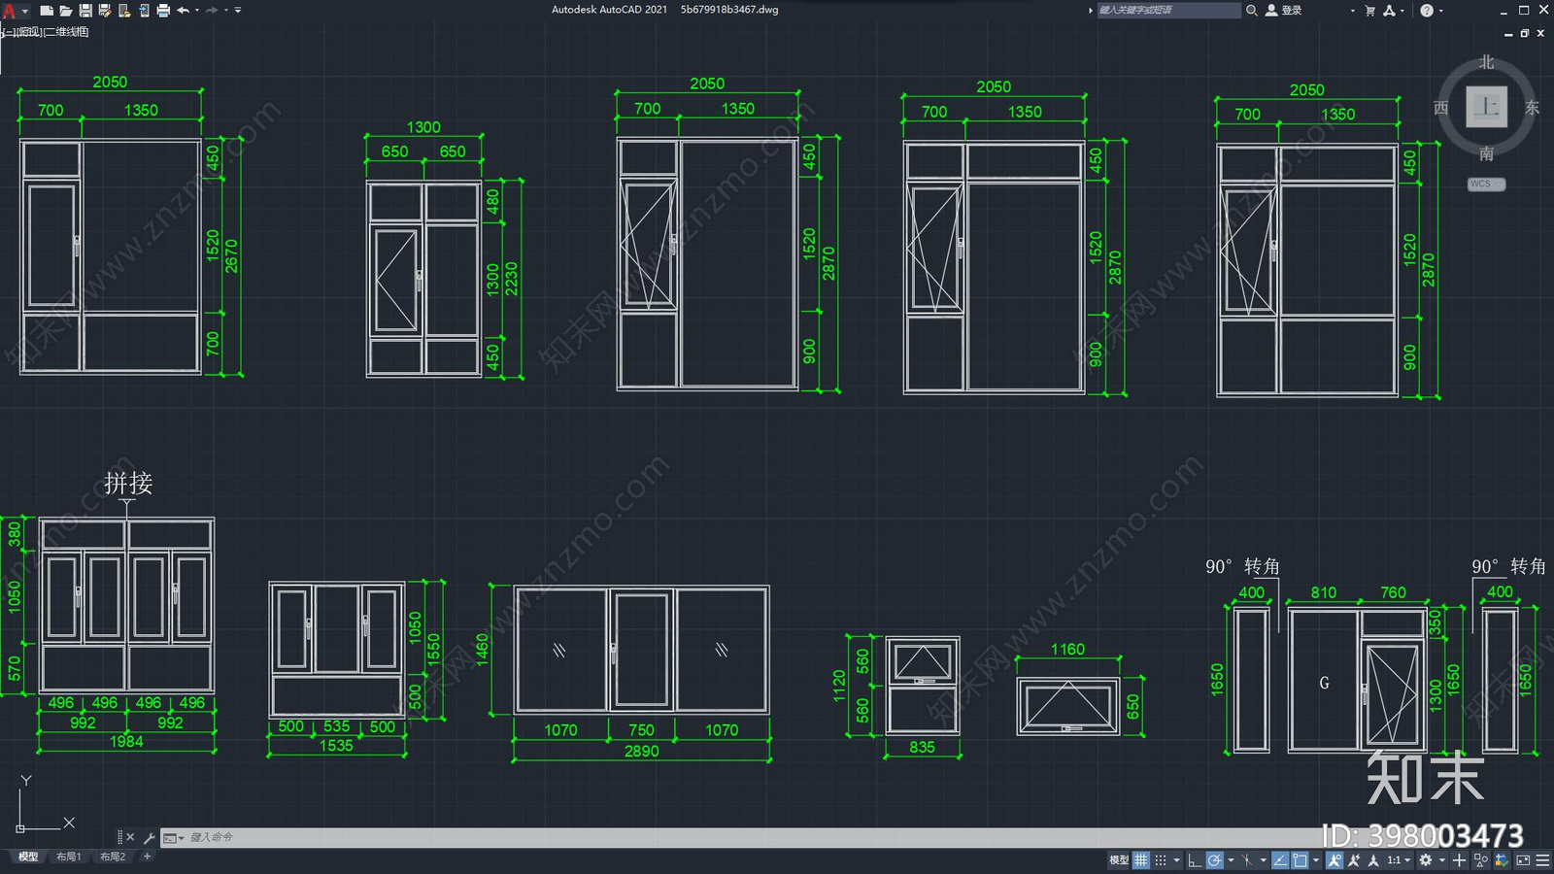Select the 拼接 text label in drawing
Viewport: 1554px width, 874px height.
pos(128,483)
